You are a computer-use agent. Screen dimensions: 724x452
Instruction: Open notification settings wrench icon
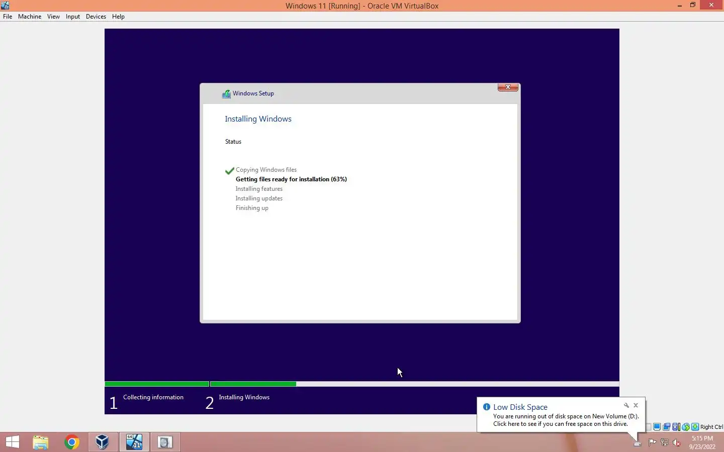coord(626,405)
